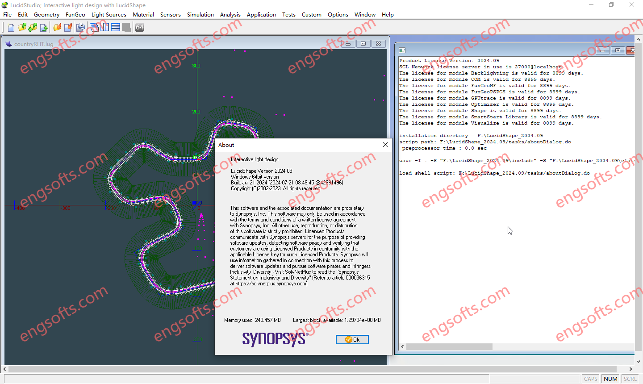Open the Light Sources menu
The width and height of the screenshot is (643, 384).
click(109, 15)
